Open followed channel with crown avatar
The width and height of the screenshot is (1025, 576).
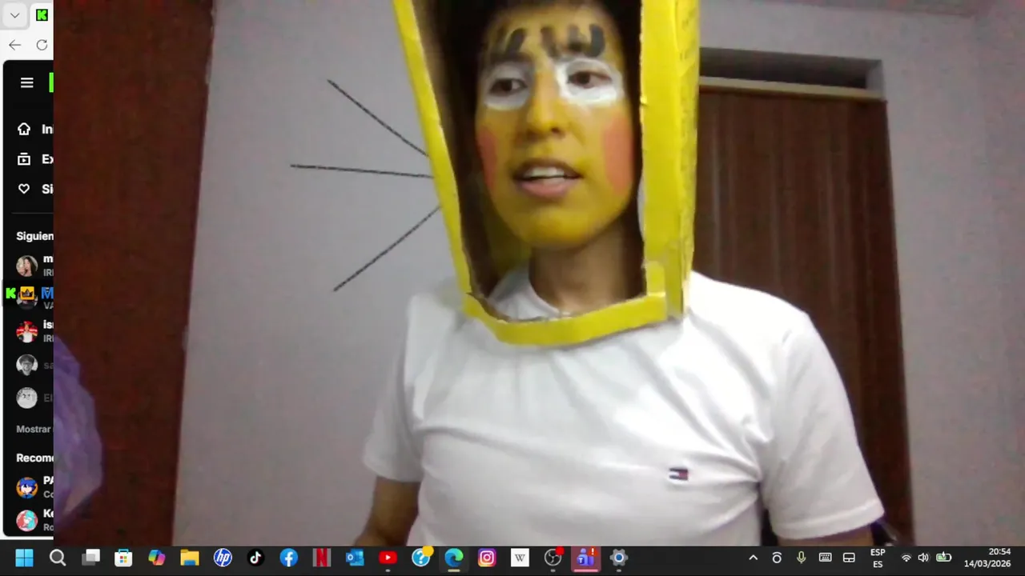tap(26, 298)
